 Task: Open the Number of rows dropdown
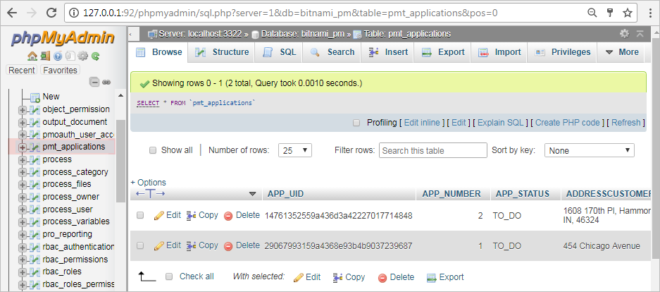point(296,150)
